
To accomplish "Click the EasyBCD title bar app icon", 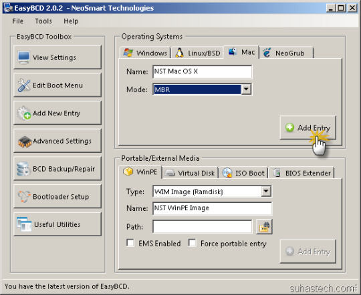I will click(x=9, y=8).
